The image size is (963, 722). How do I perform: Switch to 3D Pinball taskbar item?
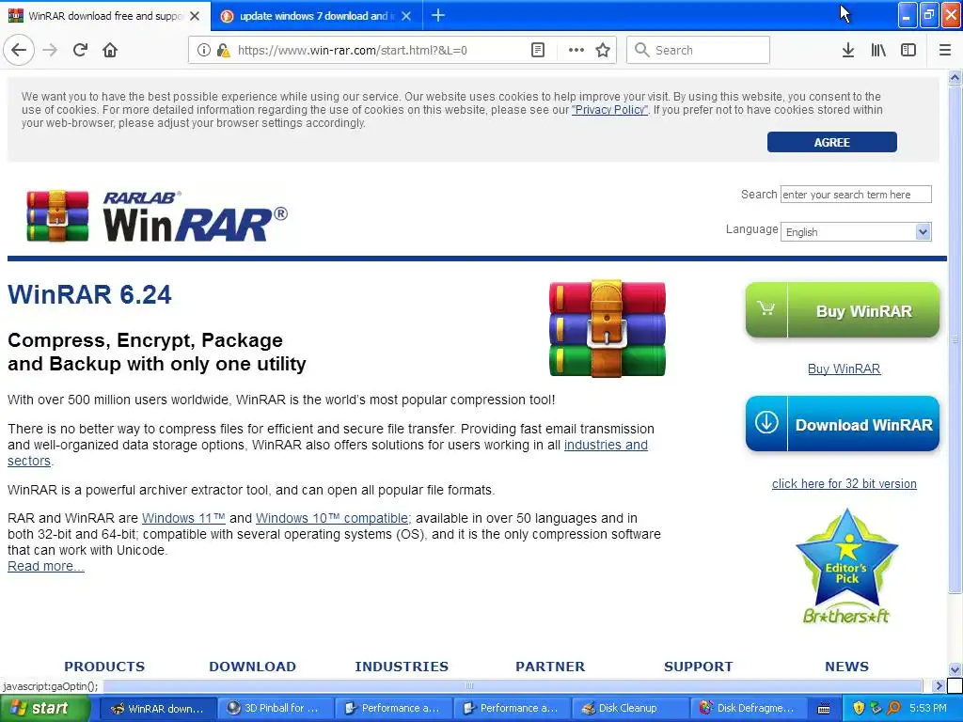point(276,709)
